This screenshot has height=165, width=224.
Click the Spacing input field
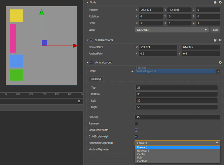click(177, 117)
